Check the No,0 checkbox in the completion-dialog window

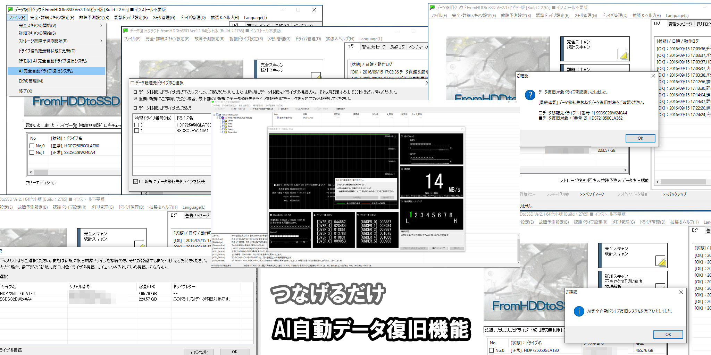click(x=491, y=350)
